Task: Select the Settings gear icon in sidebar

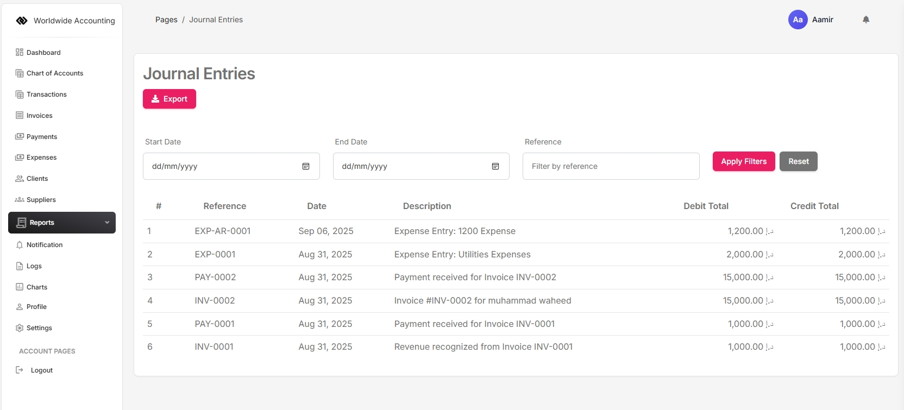Action: coord(20,328)
